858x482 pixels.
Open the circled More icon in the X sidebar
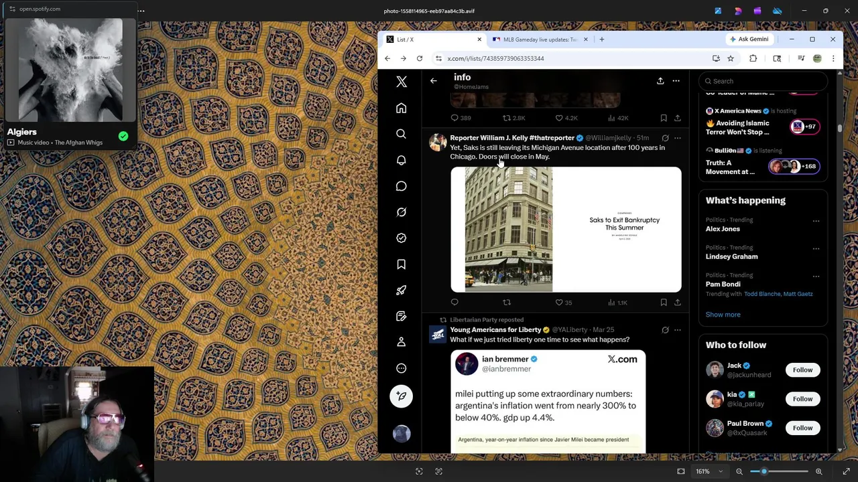(x=401, y=368)
